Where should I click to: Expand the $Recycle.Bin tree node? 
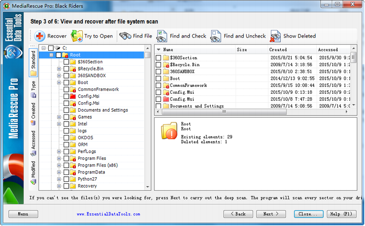point(59,69)
